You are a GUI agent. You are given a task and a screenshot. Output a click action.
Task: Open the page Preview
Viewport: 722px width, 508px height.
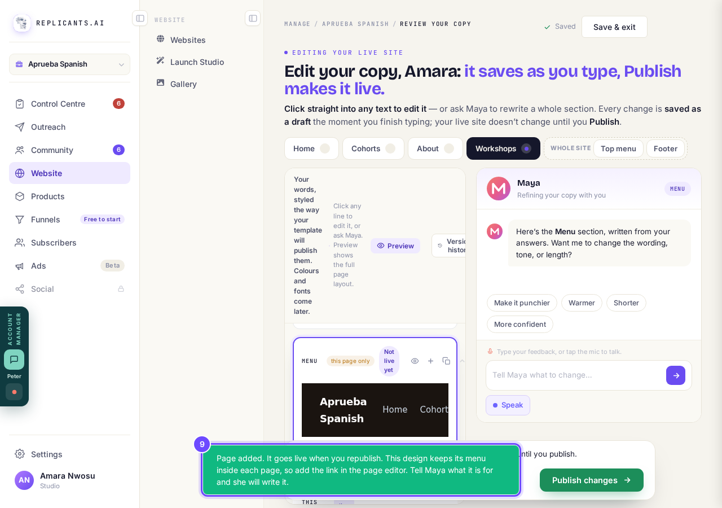[395, 246]
